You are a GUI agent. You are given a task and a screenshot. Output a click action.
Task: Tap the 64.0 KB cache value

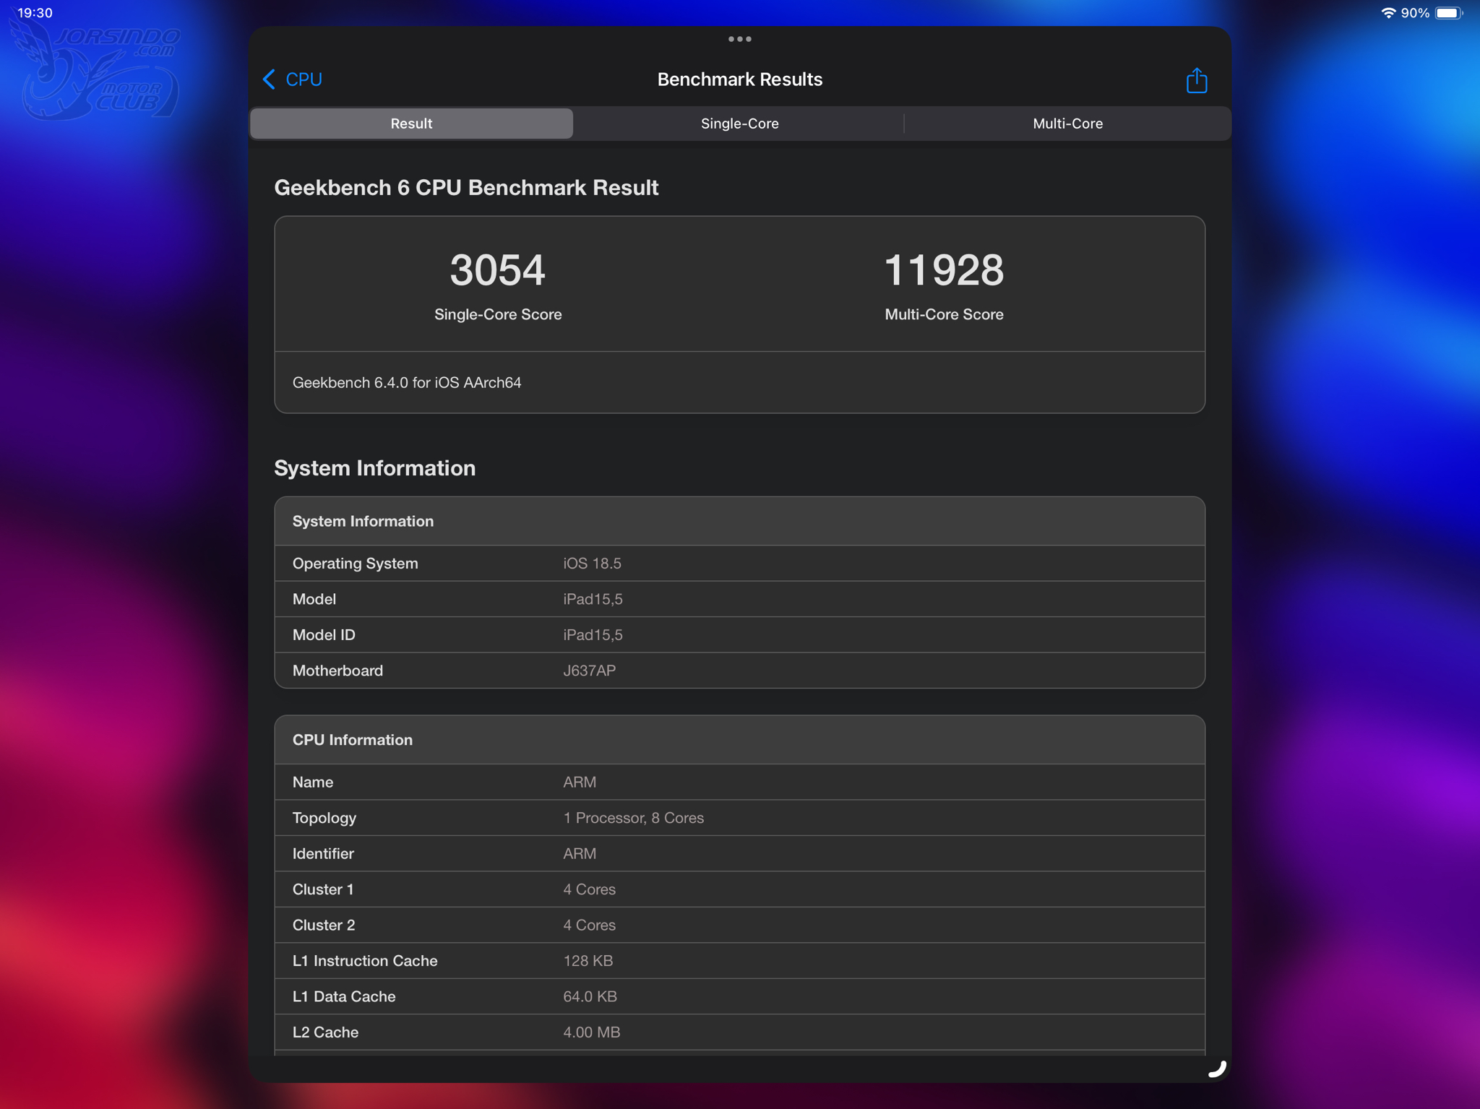tap(590, 997)
